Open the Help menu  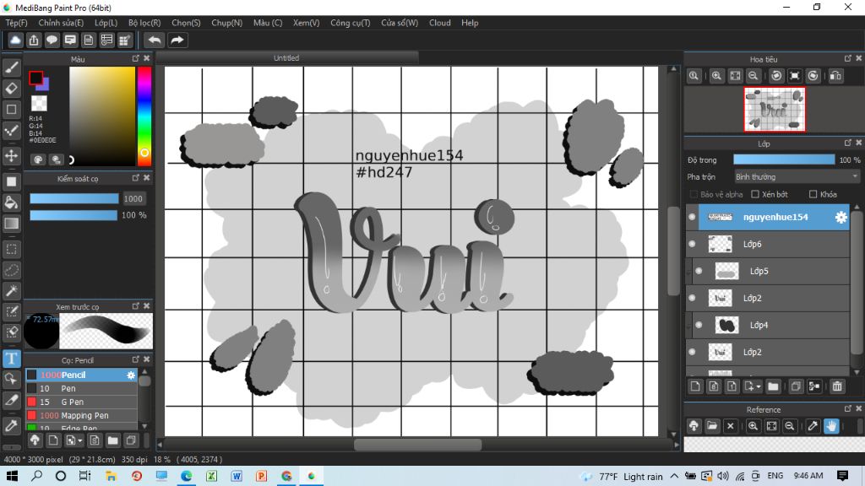(470, 23)
